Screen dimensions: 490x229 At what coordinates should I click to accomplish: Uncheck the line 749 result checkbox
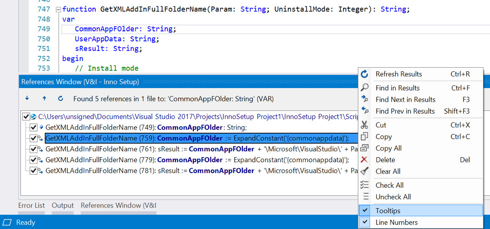point(34,128)
